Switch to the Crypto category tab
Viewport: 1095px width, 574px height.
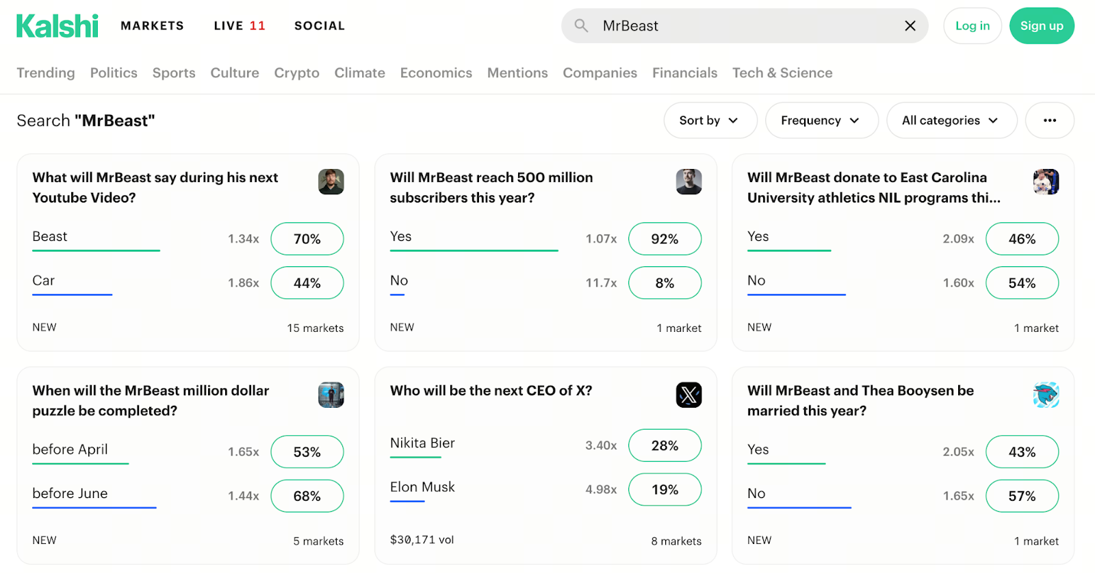(x=296, y=73)
